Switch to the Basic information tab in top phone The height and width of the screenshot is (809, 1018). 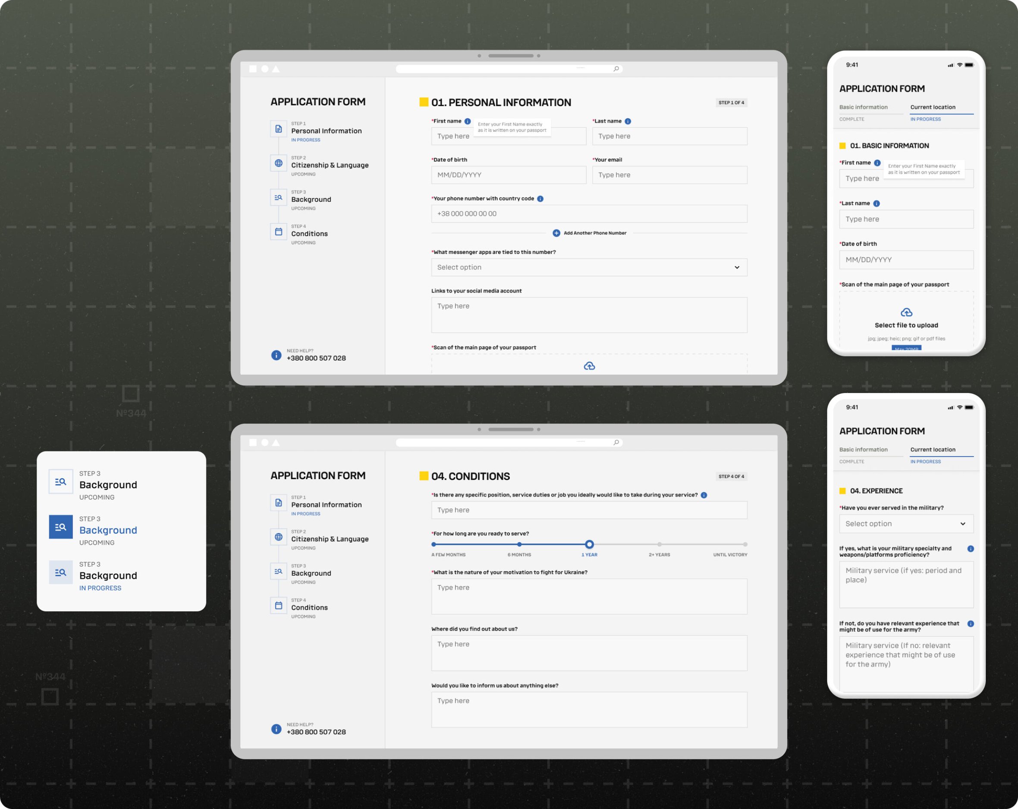click(x=863, y=107)
